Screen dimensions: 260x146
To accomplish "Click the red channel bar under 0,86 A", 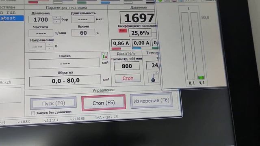I will click(116, 49).
